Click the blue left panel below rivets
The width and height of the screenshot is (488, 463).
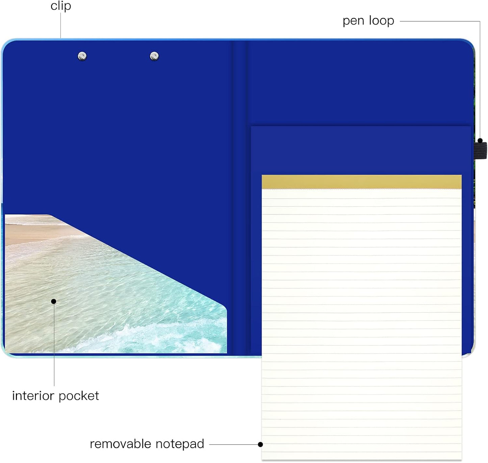[x=117, y=135]
